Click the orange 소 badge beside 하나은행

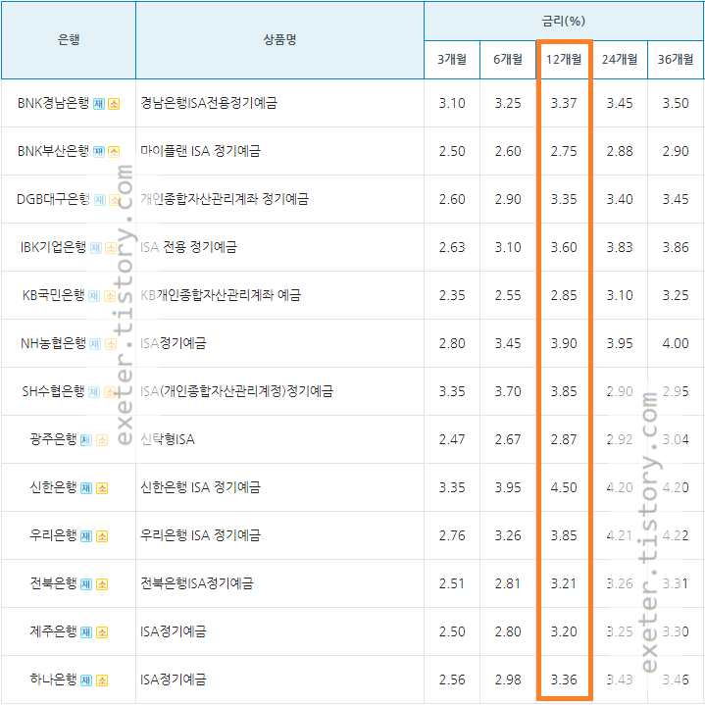[102, 680]
